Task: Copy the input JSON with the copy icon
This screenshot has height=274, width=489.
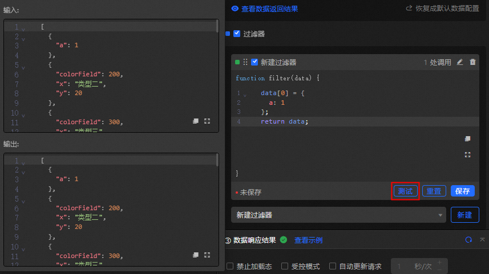Action: click(196, 121)
